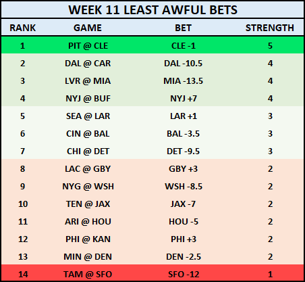Select the STRENGTH column header

tap(270, 28)
